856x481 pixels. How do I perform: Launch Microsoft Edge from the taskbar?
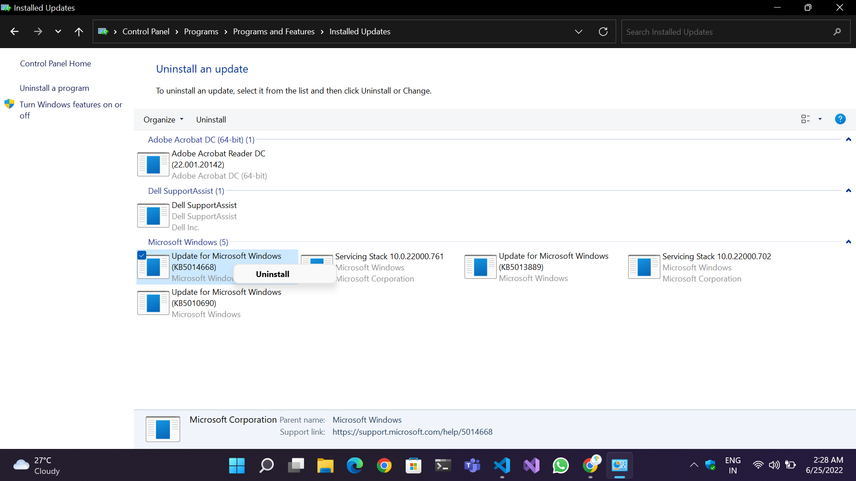coord(354,466)
